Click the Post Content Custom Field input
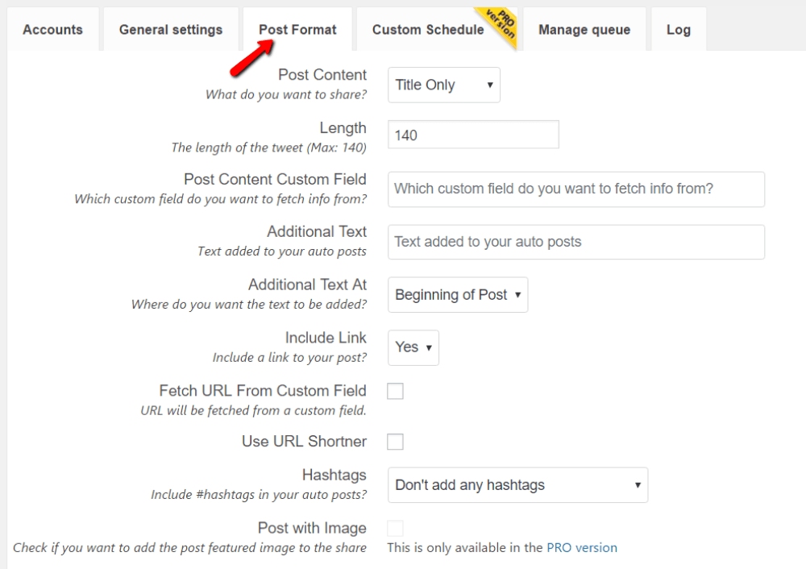Viewport: 806px width, 569px height. (575, 189)
